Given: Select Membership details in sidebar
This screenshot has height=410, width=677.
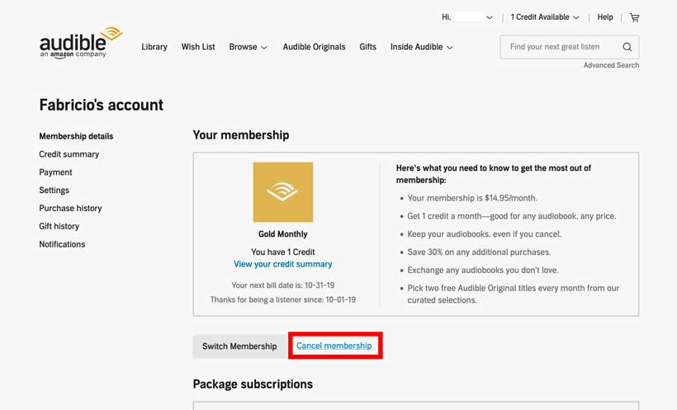Looking at the screenshot, I should [x=76, y=136].
